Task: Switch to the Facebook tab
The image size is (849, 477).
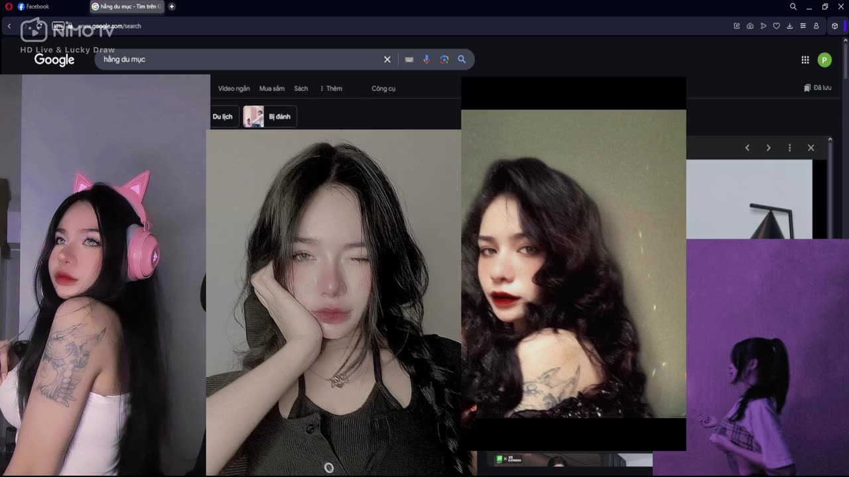Action: tap(33, 7)
